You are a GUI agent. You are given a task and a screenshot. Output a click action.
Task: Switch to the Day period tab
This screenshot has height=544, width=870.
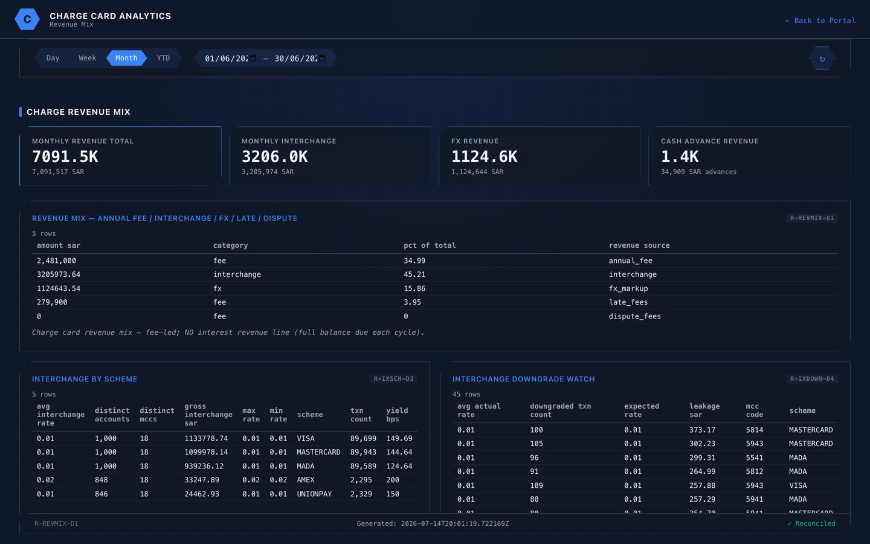click(53, 58)
